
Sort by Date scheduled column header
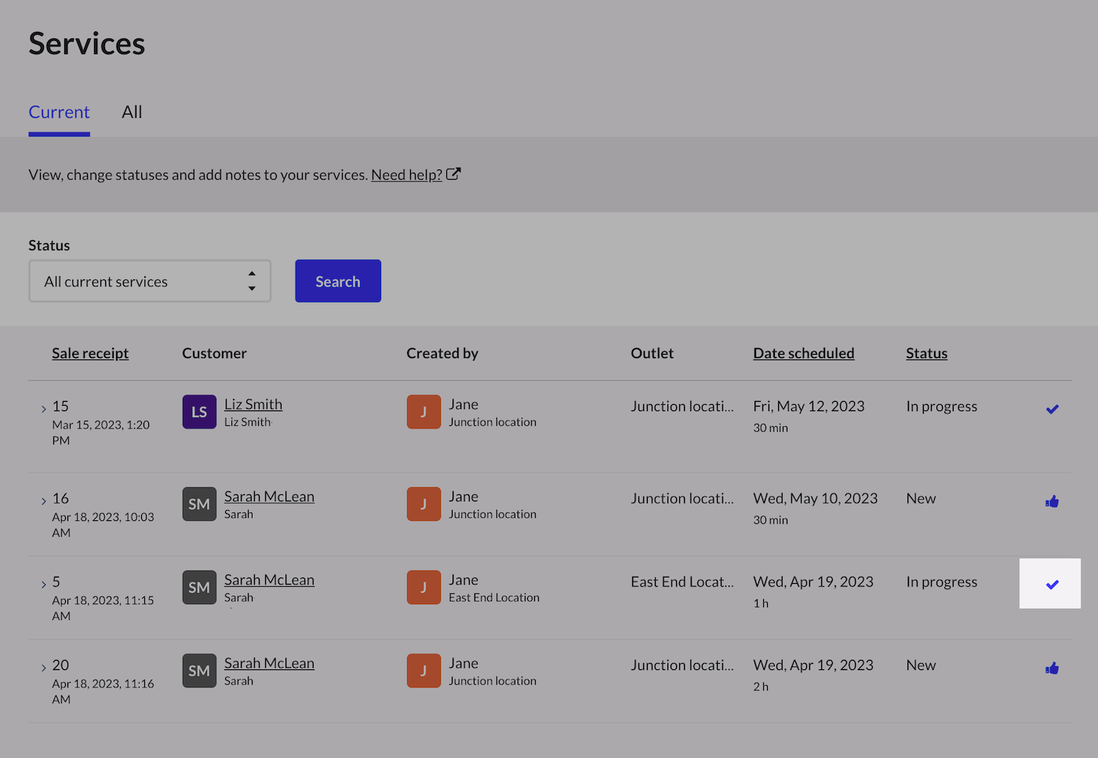[x=803, y=353]
